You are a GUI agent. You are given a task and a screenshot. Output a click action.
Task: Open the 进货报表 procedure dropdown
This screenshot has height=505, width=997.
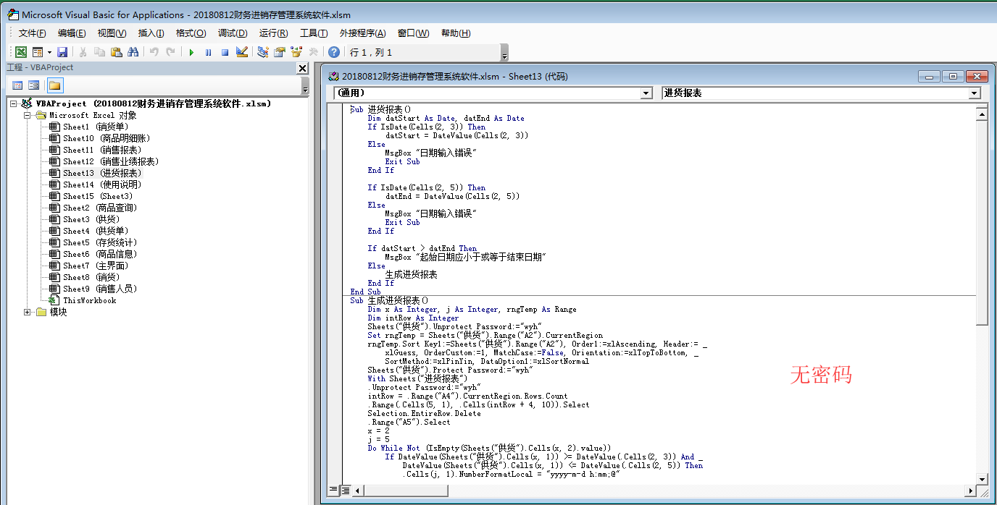coord(975,93)
